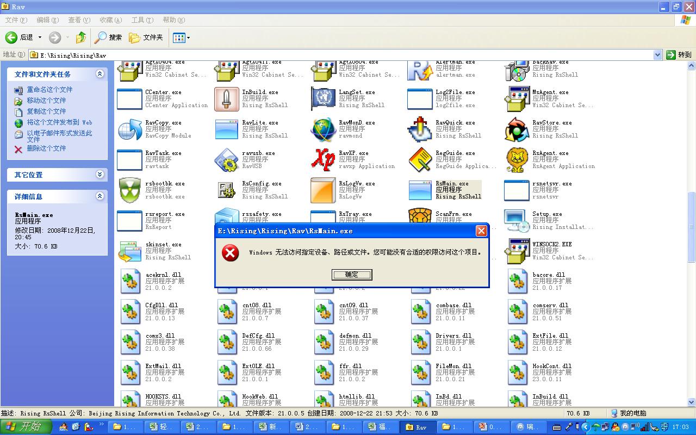Click the 重命名这个文件 link
Viewport: 696px width, 435px height.
(49, 90)
